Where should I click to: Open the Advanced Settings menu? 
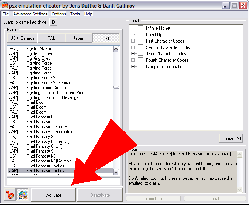[x=30, y=14]
